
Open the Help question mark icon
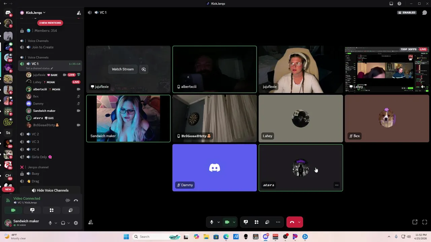point(399,4)
